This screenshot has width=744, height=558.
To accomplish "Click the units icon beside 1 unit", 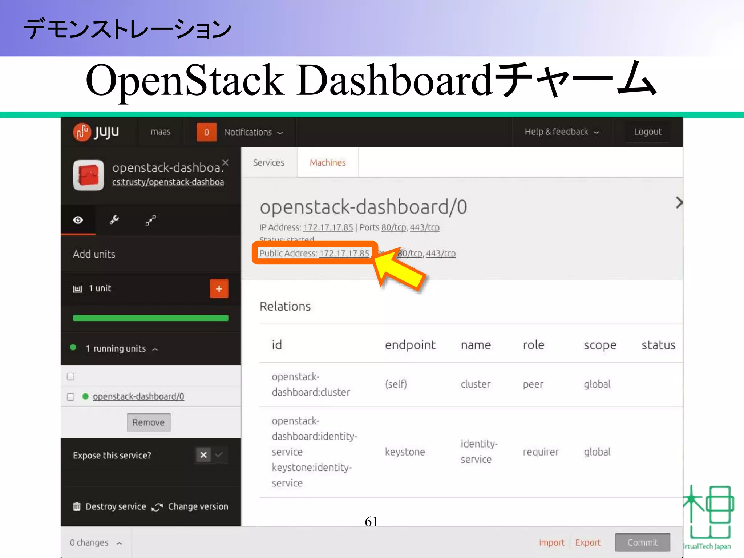I will (x=77, y=288).
